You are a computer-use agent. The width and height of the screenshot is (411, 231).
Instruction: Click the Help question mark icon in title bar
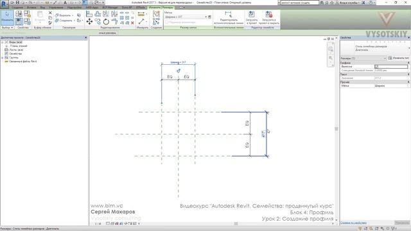click(x=371, y=3)
